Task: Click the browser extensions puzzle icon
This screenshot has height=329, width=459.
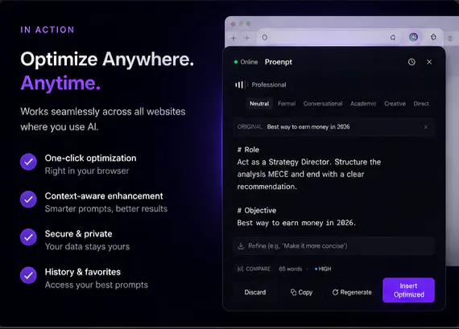Action: pos(433,37)
